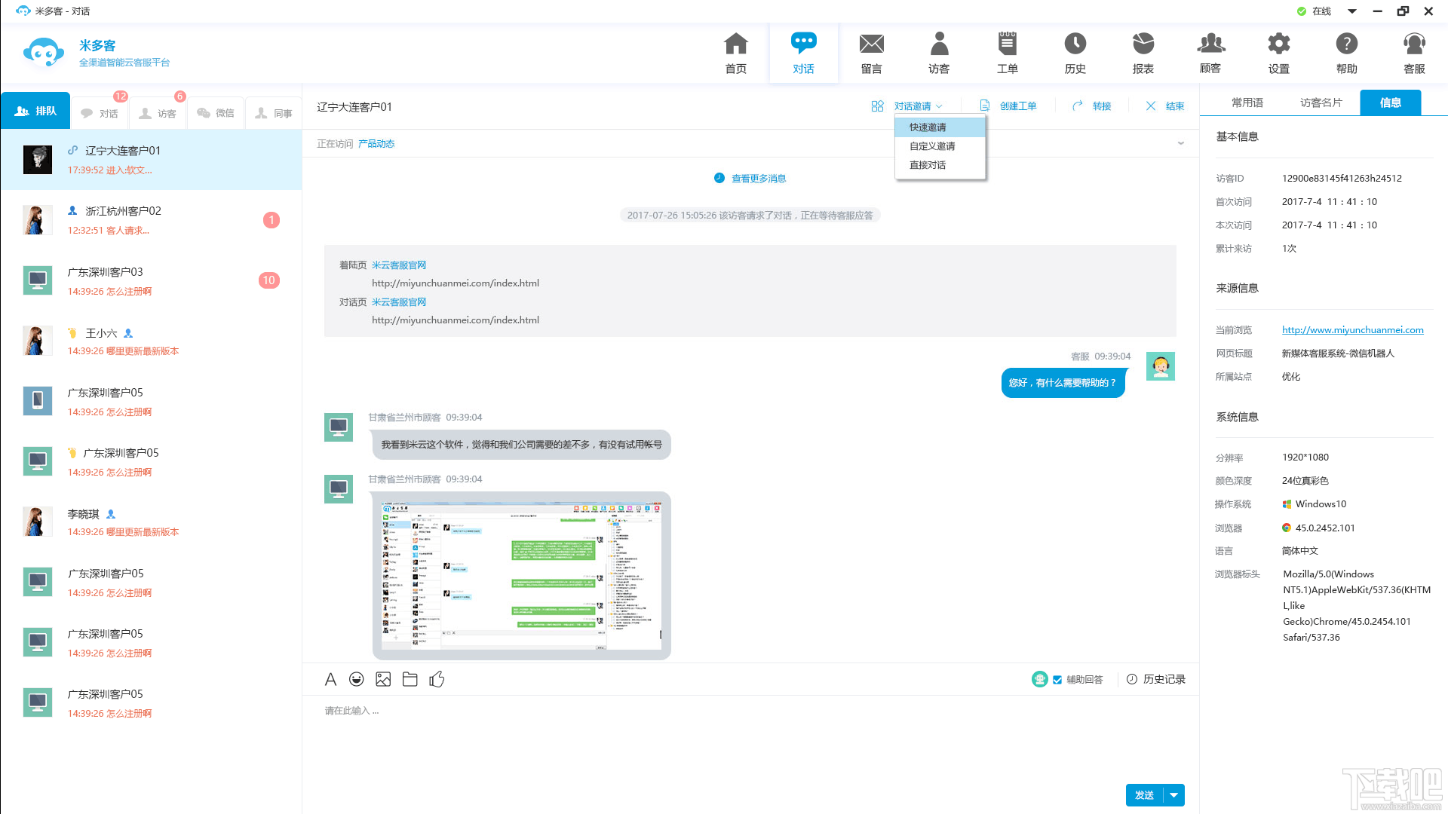Screen dimensions: 1448x814
Task: Open the 历史 history clock icon
Action: (1075, 45)
